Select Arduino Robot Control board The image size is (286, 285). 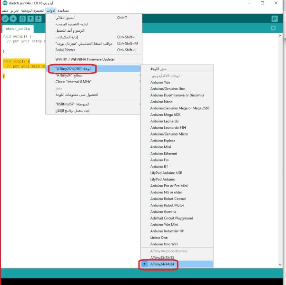click(x=177, y=199)
